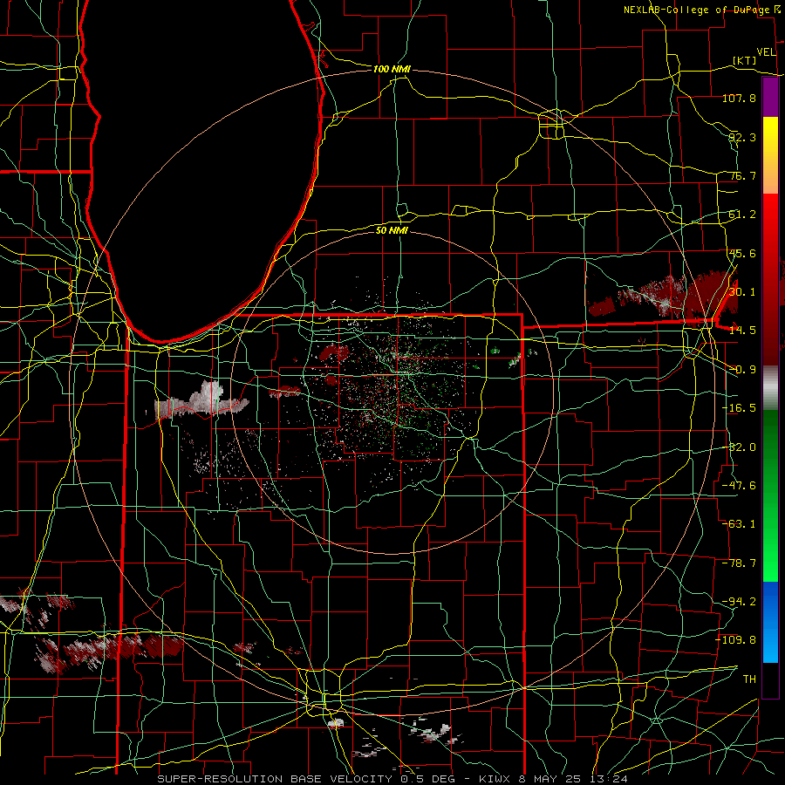This screenshot has height=785, width=785.
Task: Click the -94.2 velocity scale value
Action: point(739,601)
